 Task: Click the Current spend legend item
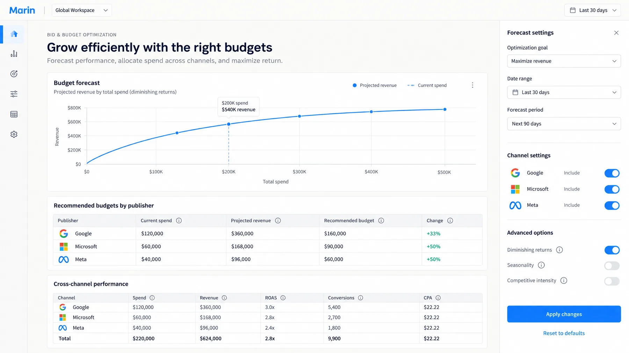(427, 85)
